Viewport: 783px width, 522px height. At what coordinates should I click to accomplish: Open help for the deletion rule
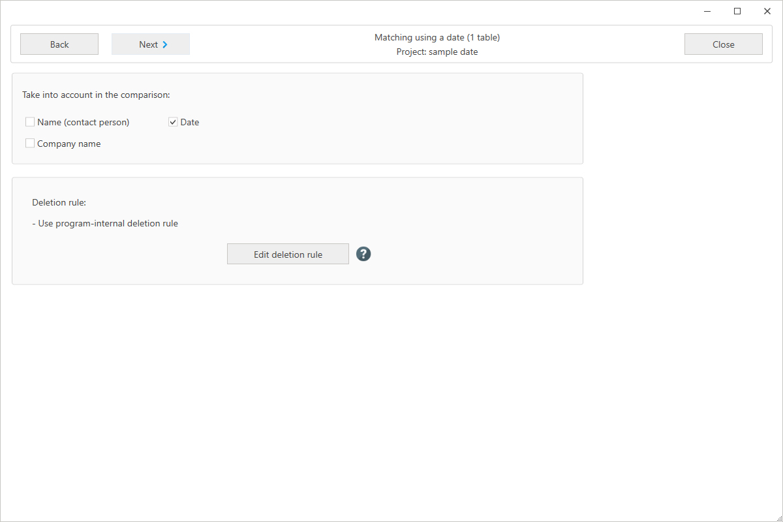pyautogui.click(x=363, y=254)
